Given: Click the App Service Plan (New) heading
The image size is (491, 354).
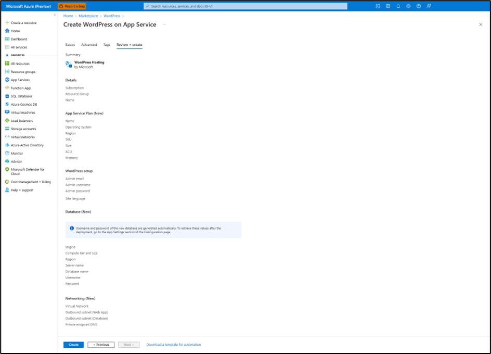Looking at the screenshot, I should click(84, 113).
